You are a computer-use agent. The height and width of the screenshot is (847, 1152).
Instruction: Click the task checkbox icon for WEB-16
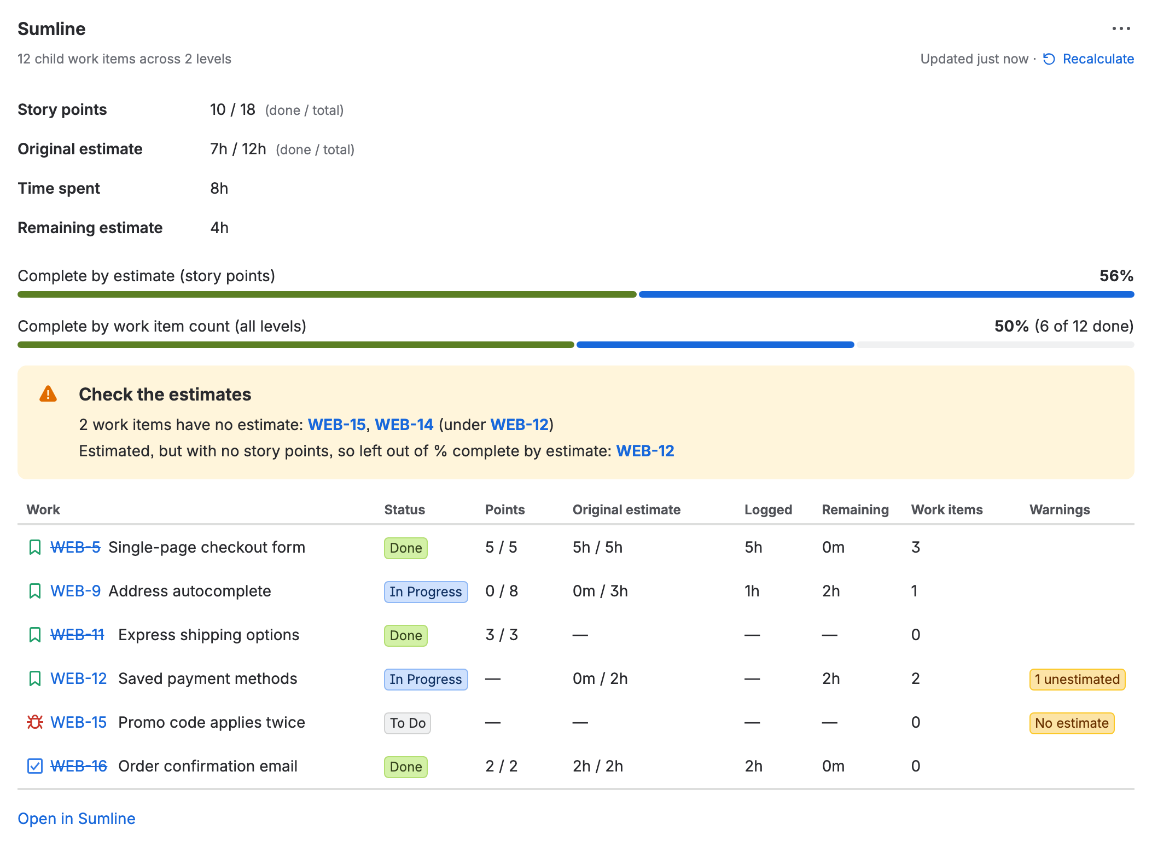[x=34, y=766]
